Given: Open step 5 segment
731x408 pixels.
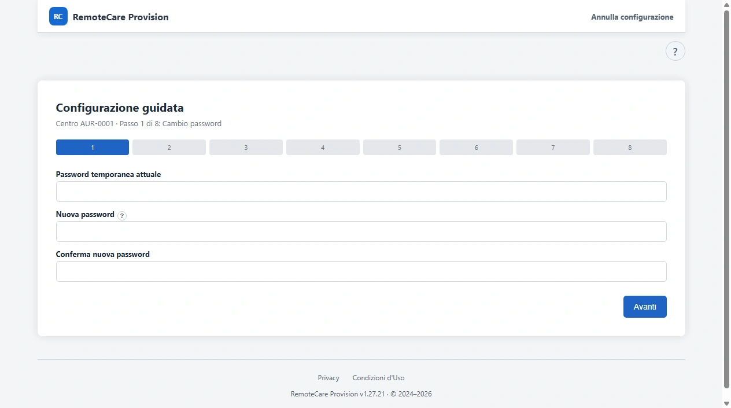Looking at the screenshot, I should pyautogui.click(x=400, y=148).
